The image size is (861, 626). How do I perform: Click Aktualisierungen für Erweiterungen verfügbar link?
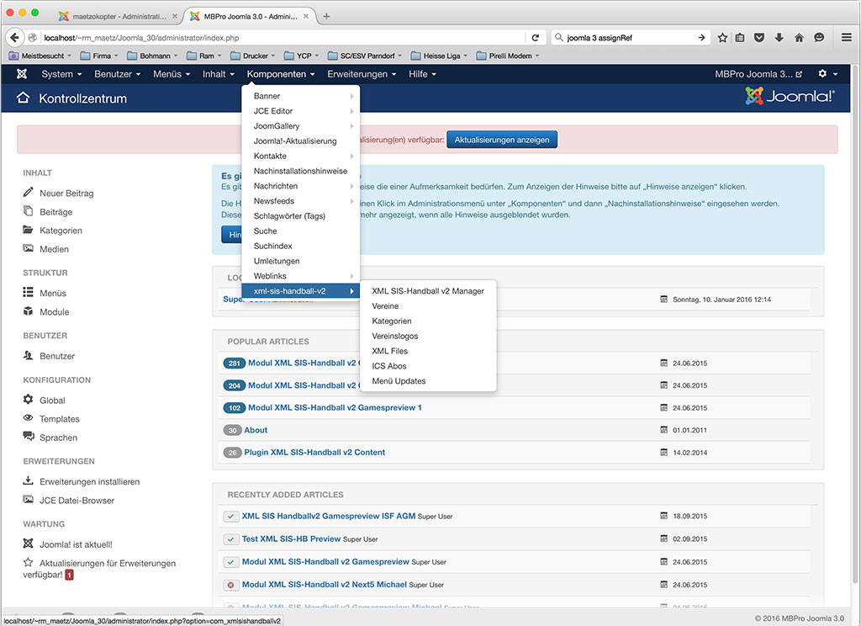pyautogui.click(x=99, y=569)
